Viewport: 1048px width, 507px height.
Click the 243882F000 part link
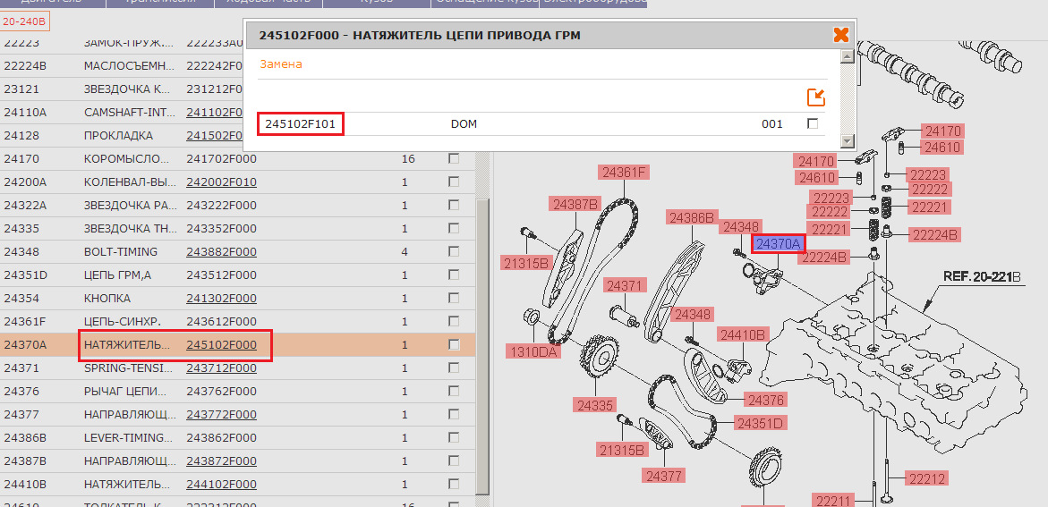pos(221,252)
